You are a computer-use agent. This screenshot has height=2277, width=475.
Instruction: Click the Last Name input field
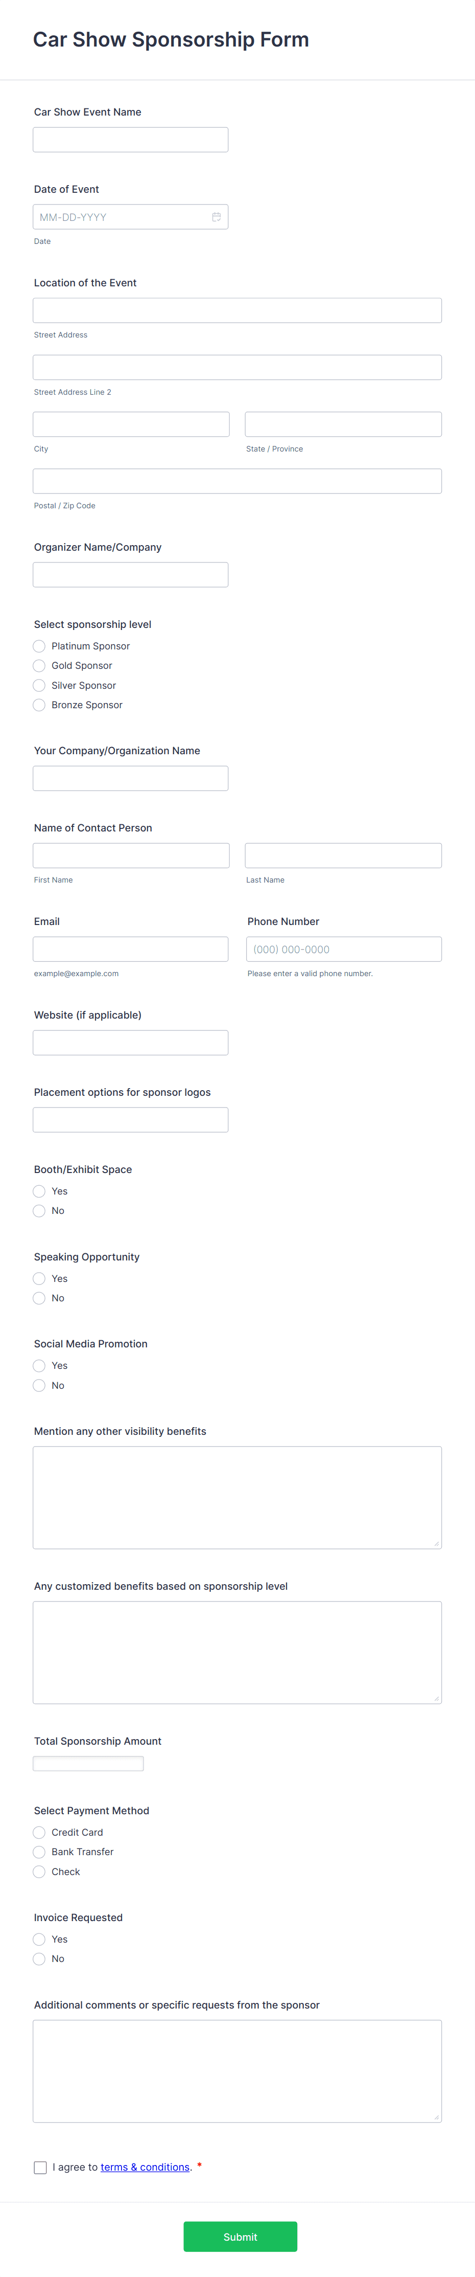(343, 855)
